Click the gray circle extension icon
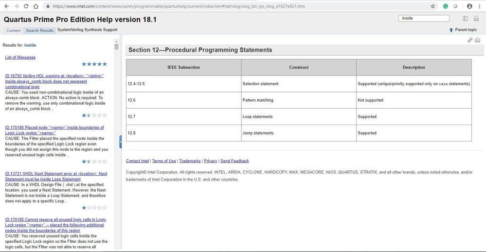This screenshot has width=486, height=252. pyautogui.click(x=455, y=6)
